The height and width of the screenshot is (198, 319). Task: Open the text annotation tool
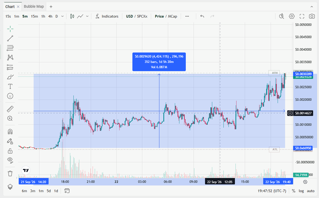(10, 87)
